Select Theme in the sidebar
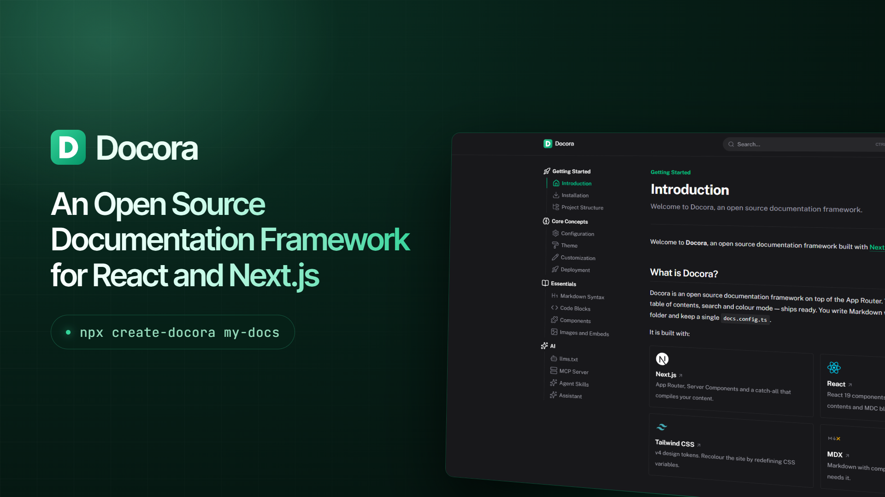The width and height of the screenshot is (885, 497). click(569, 246)
